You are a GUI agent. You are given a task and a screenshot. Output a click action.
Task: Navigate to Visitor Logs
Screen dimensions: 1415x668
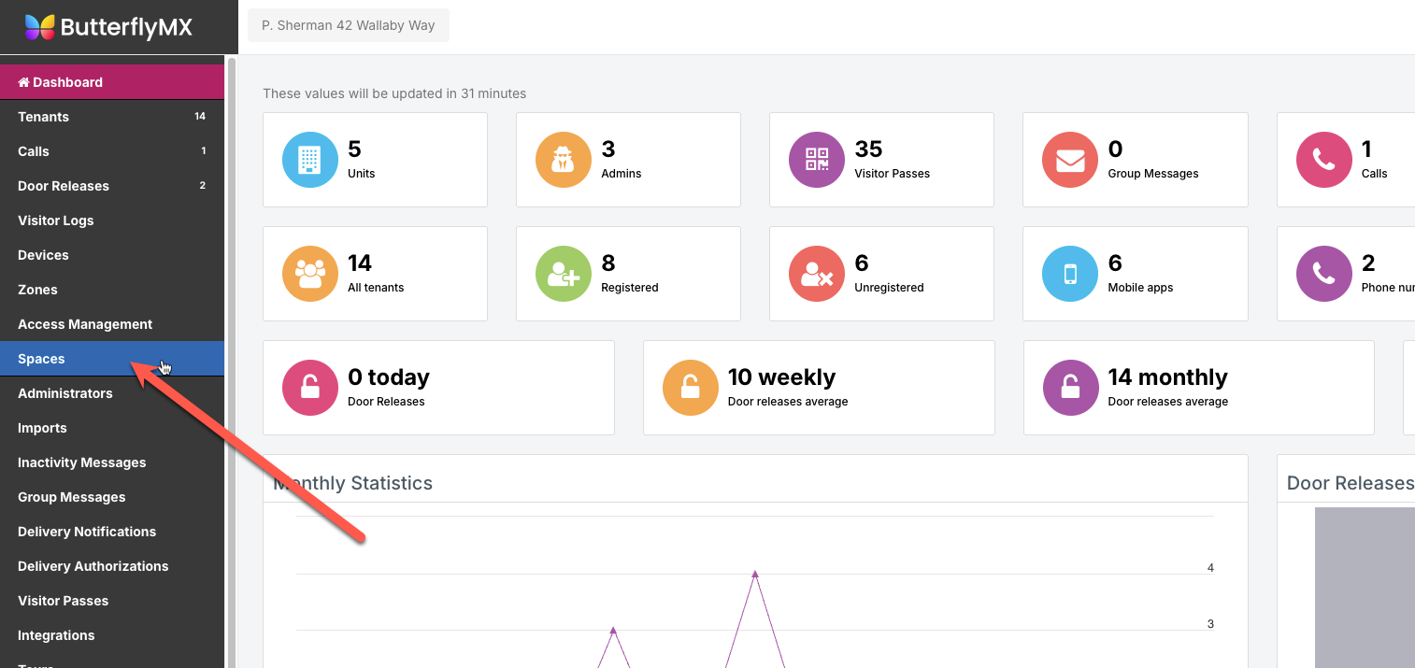(56, 220)
